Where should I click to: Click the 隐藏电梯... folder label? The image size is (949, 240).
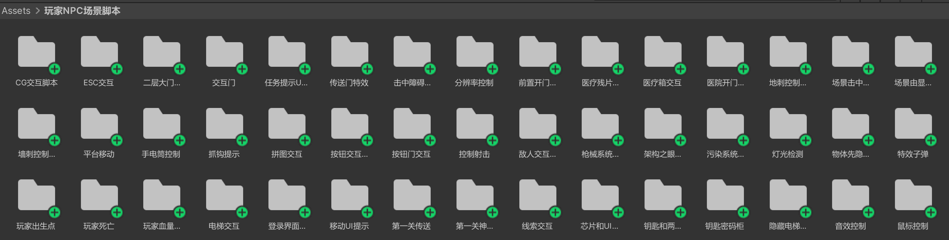tap(788, 226)
